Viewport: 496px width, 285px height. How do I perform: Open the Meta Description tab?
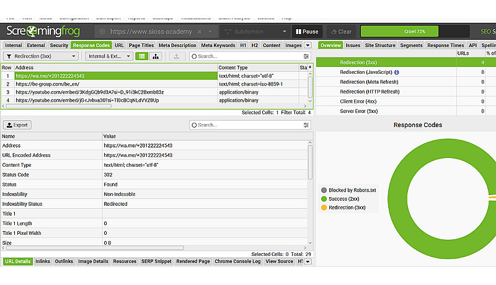click(x=177, y=45)
